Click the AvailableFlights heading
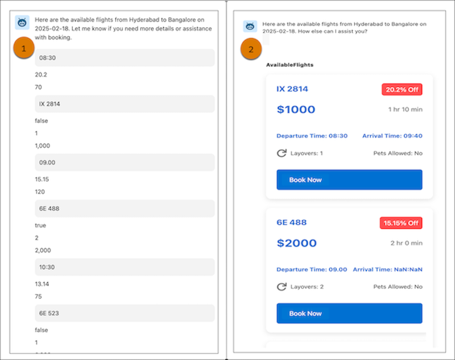Viewport: 455px width, 360px height. click(x=289, y=65)
